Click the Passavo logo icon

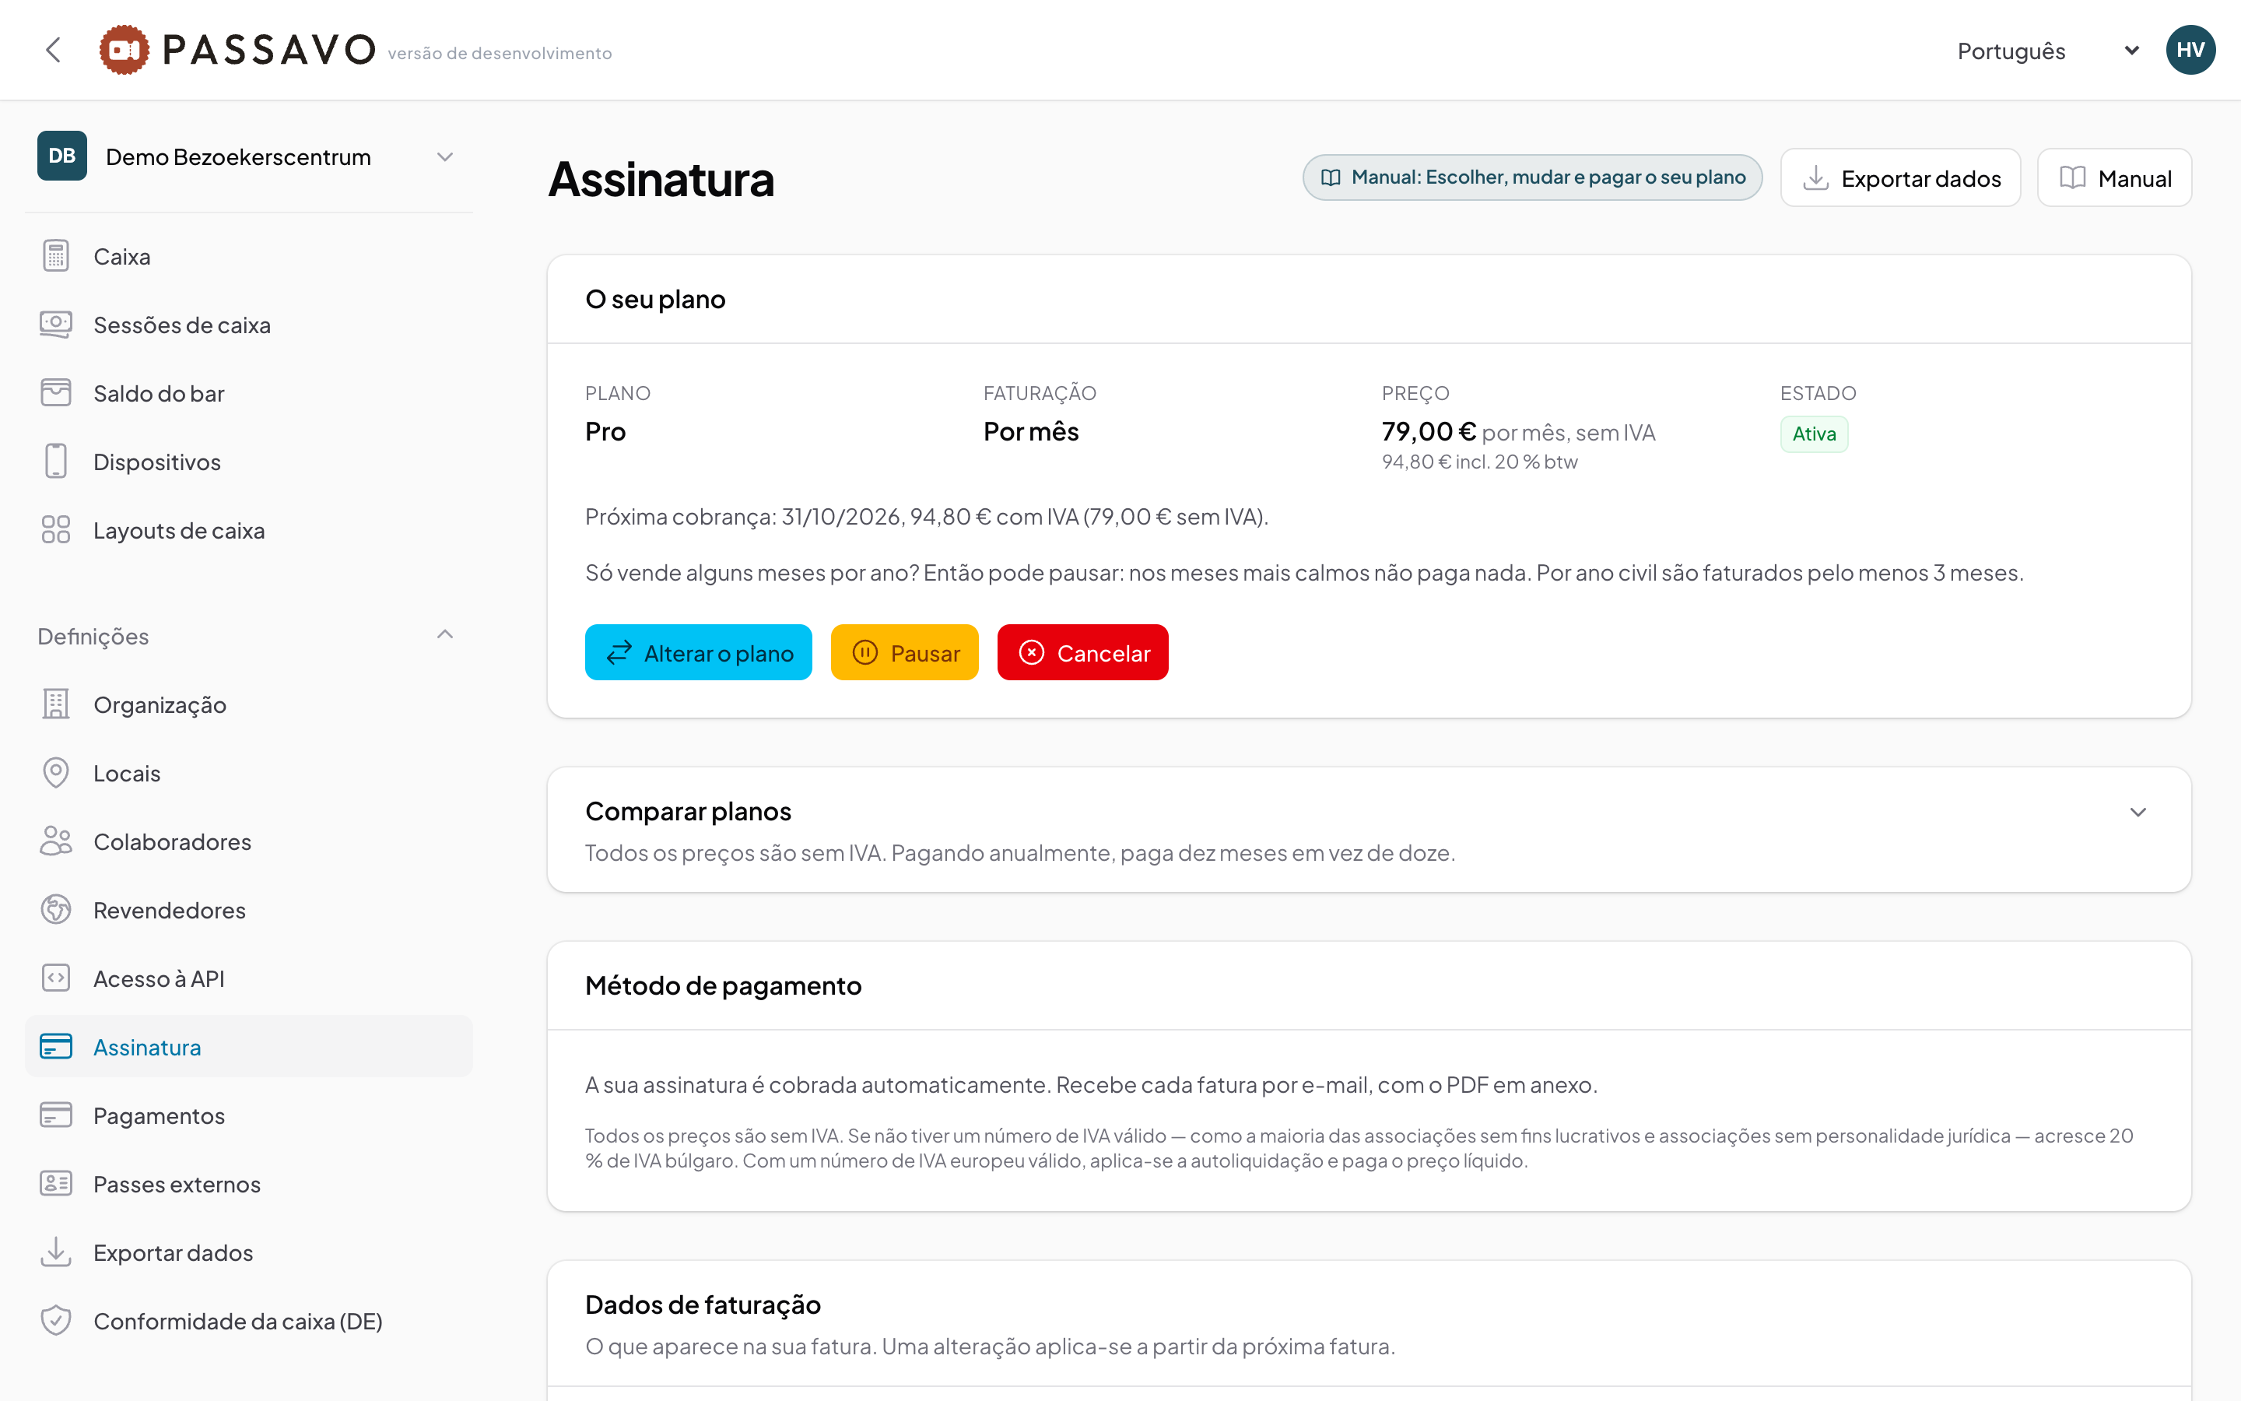coord(124,50)
